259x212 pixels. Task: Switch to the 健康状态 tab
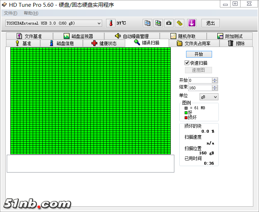pos(104,43)
